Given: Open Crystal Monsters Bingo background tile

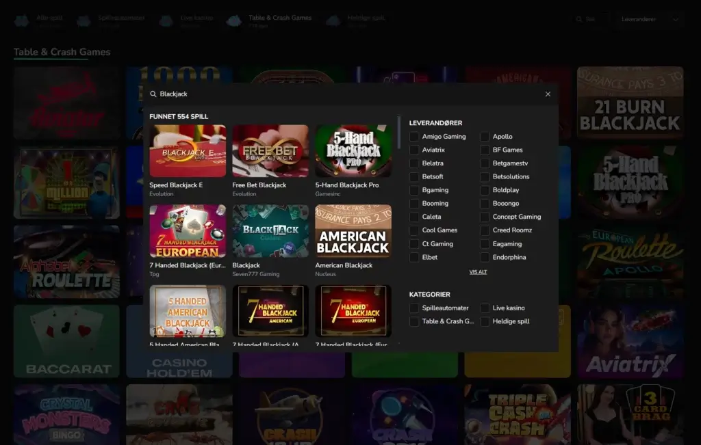Looking at the screenshot, I should pyautogui.click(x=66, y=414).
